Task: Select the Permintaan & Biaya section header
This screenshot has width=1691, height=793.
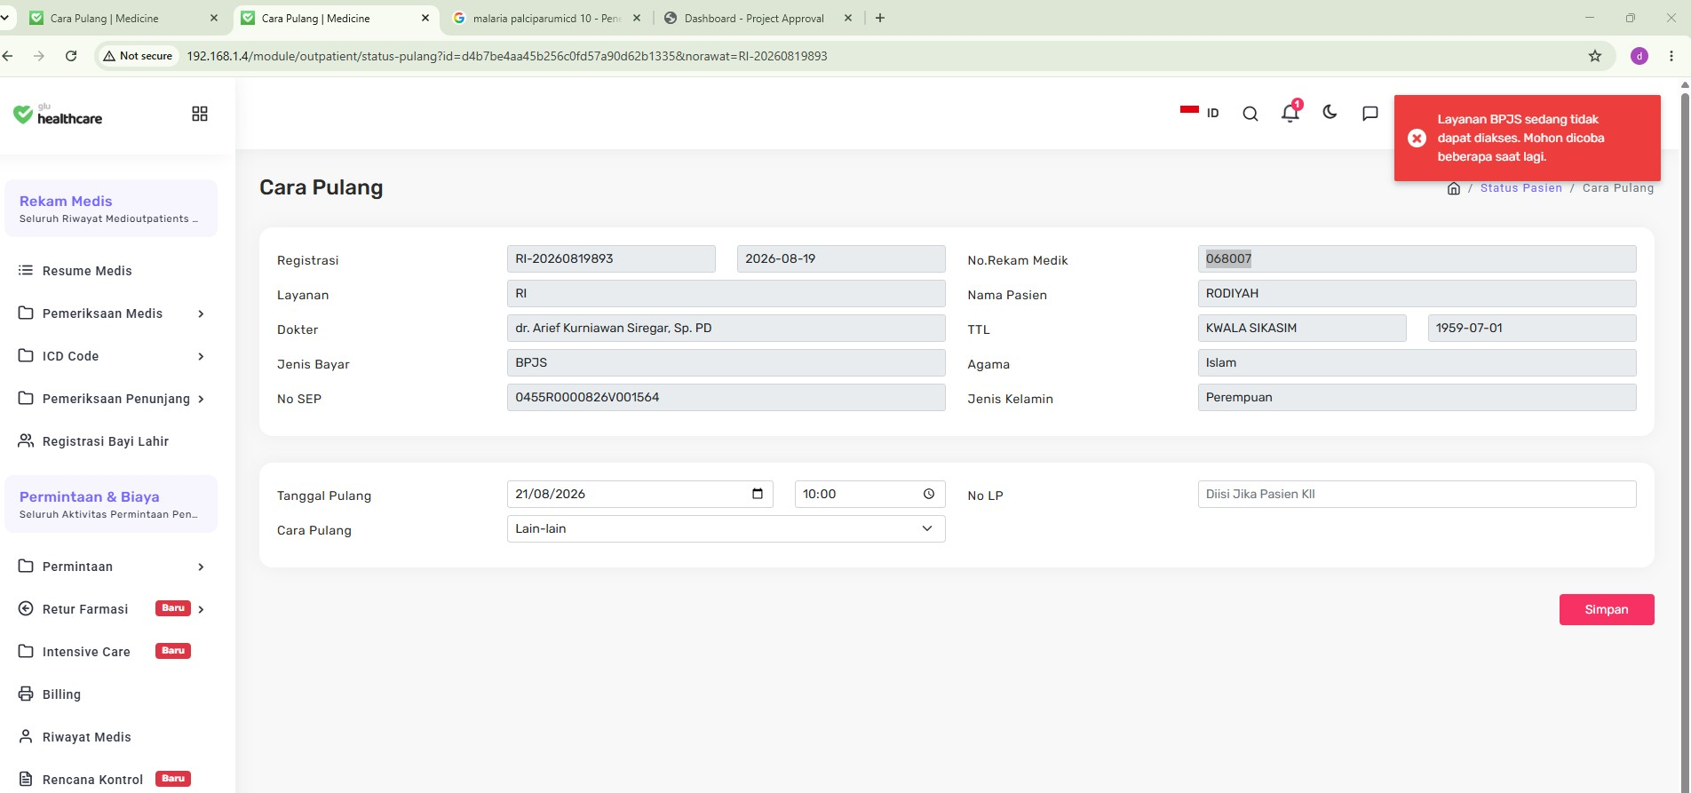Action: click(x=111, y=504)
